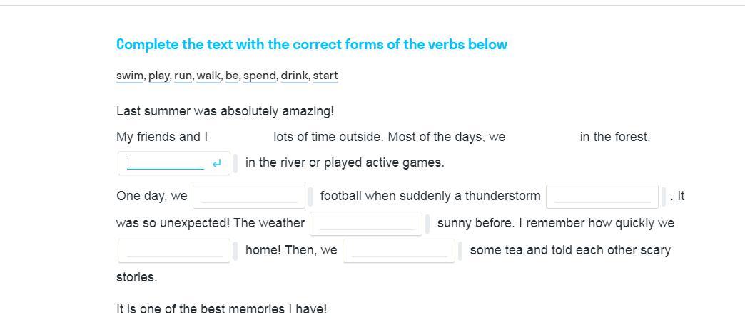
Task: Click the blank after 'The weather'
Action: pos(365,223)
